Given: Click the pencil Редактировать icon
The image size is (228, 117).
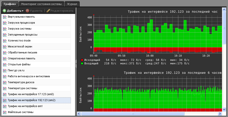Looking at the screenshot, I should [48, 11].
